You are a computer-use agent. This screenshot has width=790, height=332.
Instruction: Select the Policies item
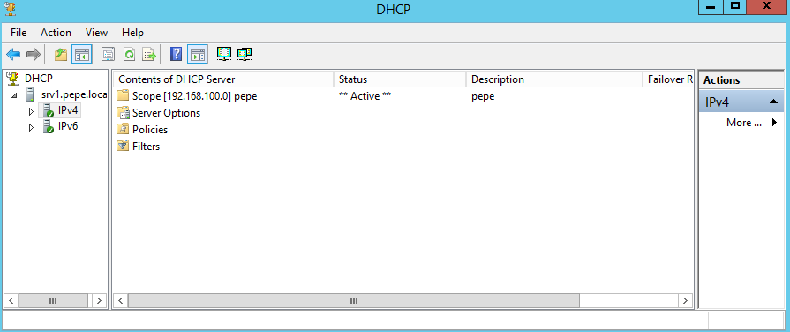pos(150,130)
